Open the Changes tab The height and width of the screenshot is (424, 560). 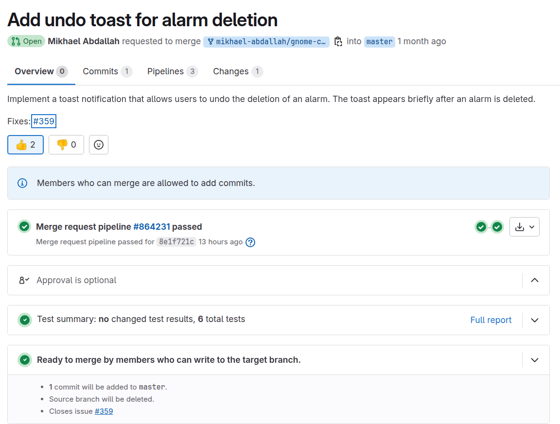coord(238,72)
